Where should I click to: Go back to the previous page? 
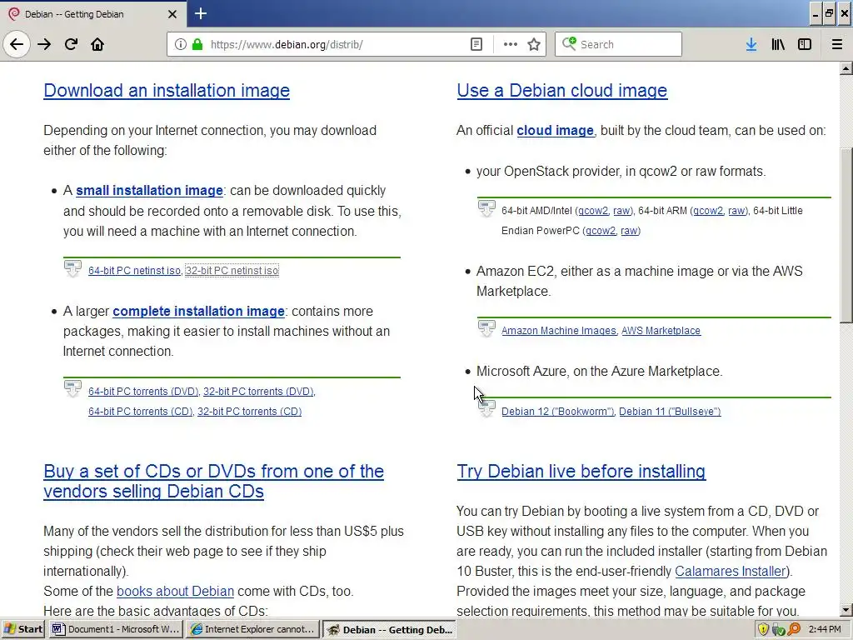point(17,44)
